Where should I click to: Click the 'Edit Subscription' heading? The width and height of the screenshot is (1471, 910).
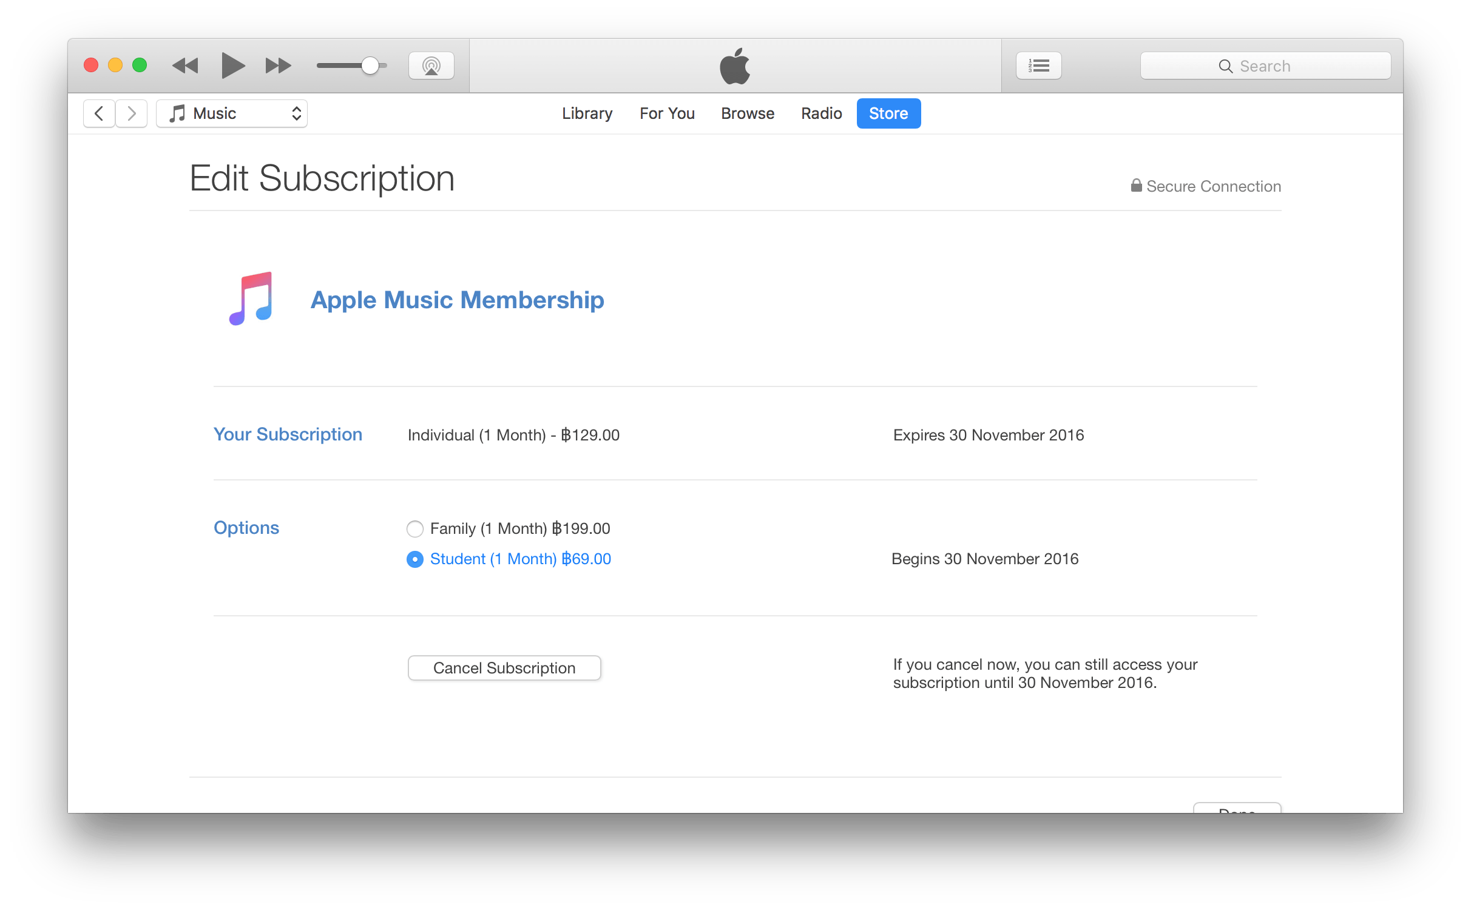pos(322,179)
